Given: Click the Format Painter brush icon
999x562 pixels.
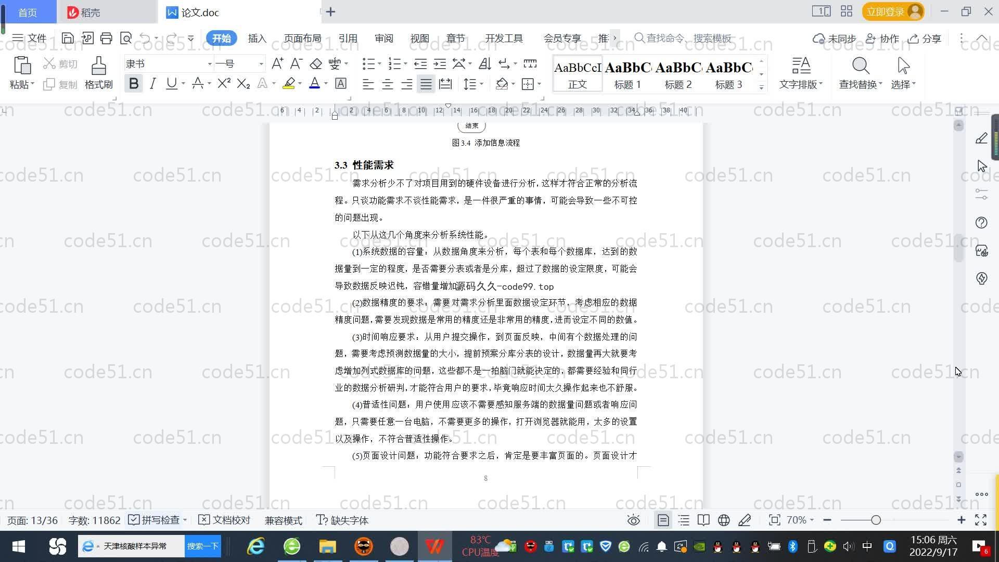Looking at the screenshot, I should [98, 66].
